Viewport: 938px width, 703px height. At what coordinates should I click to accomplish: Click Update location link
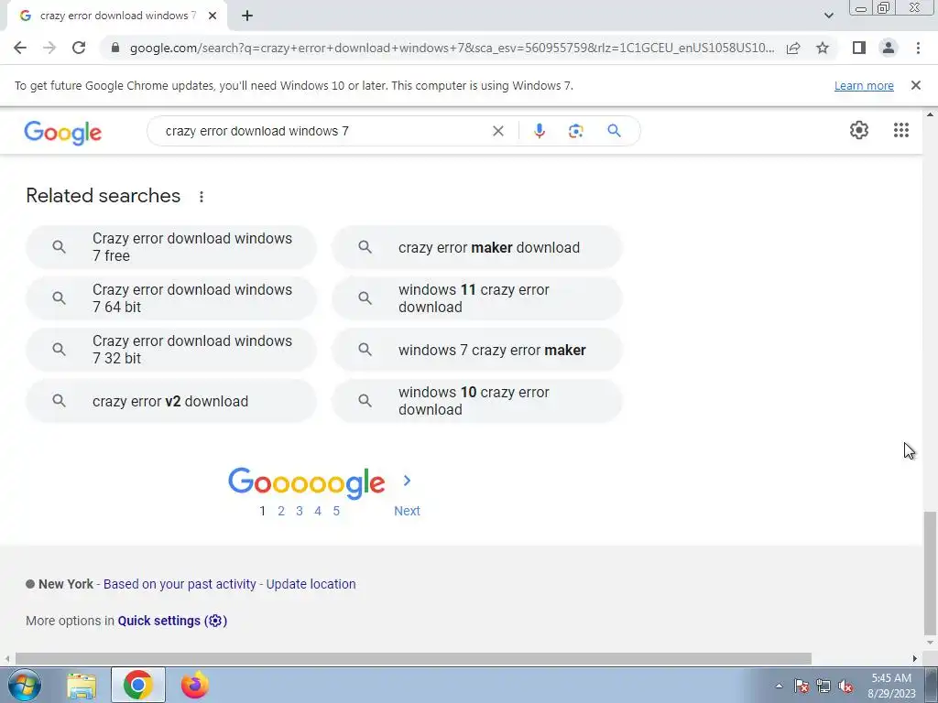311,584
